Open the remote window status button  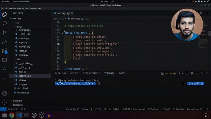(3, 109)
